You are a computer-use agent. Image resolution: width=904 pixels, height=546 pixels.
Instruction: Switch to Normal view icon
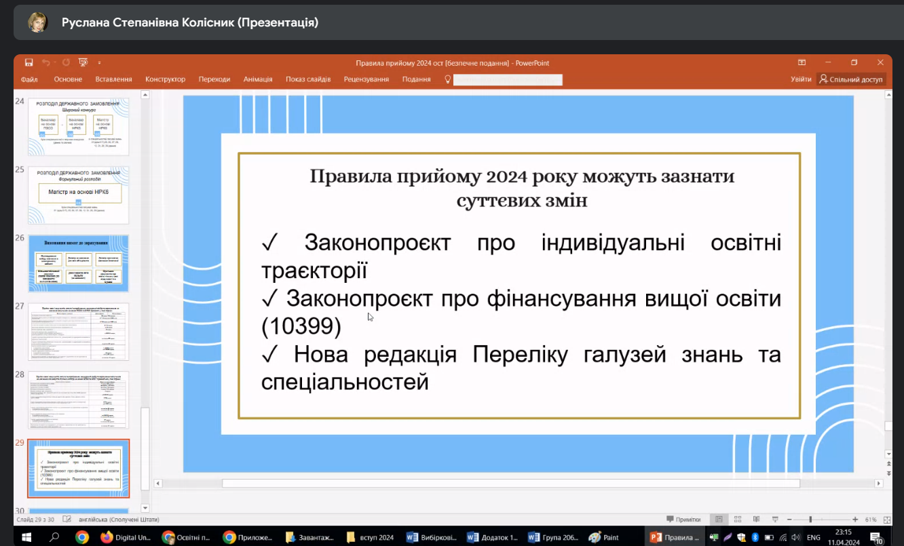coord(719,520)
